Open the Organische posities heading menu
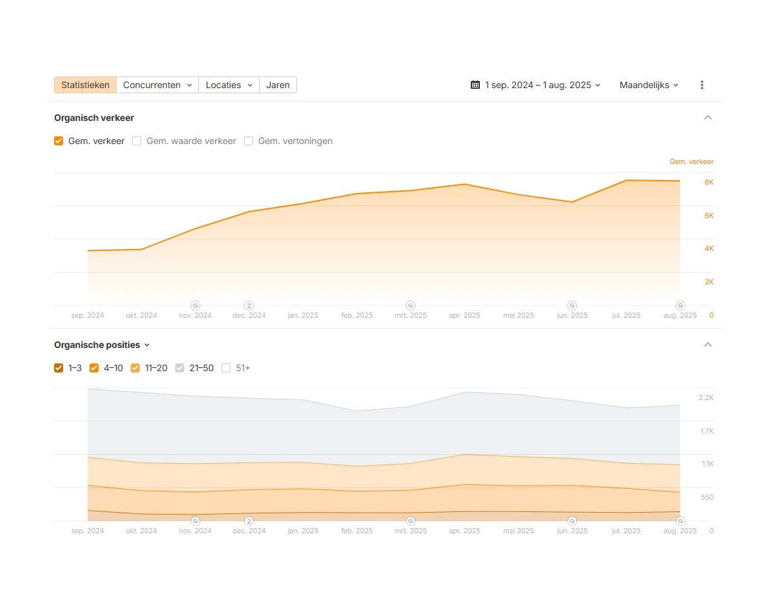 (102, 345)
